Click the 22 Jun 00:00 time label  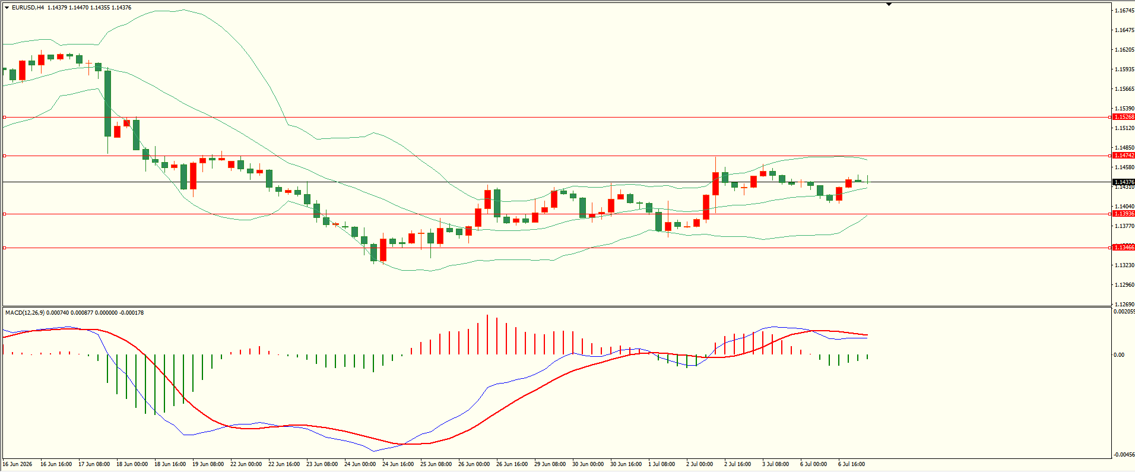point(246,464)
